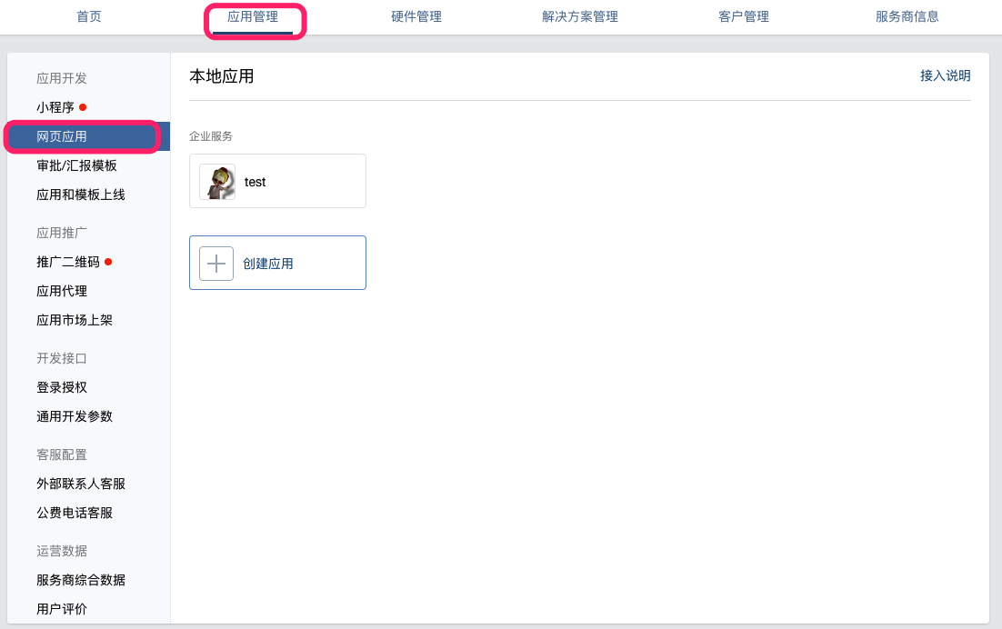
Task: Switch to the 服务商信息 tab
Action: pos(907,16)
